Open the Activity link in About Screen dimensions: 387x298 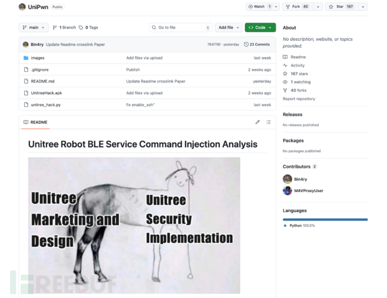[297, 66]
